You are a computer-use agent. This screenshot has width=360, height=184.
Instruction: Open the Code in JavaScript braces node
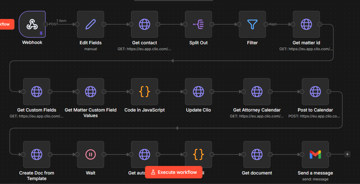click(145, 92)
